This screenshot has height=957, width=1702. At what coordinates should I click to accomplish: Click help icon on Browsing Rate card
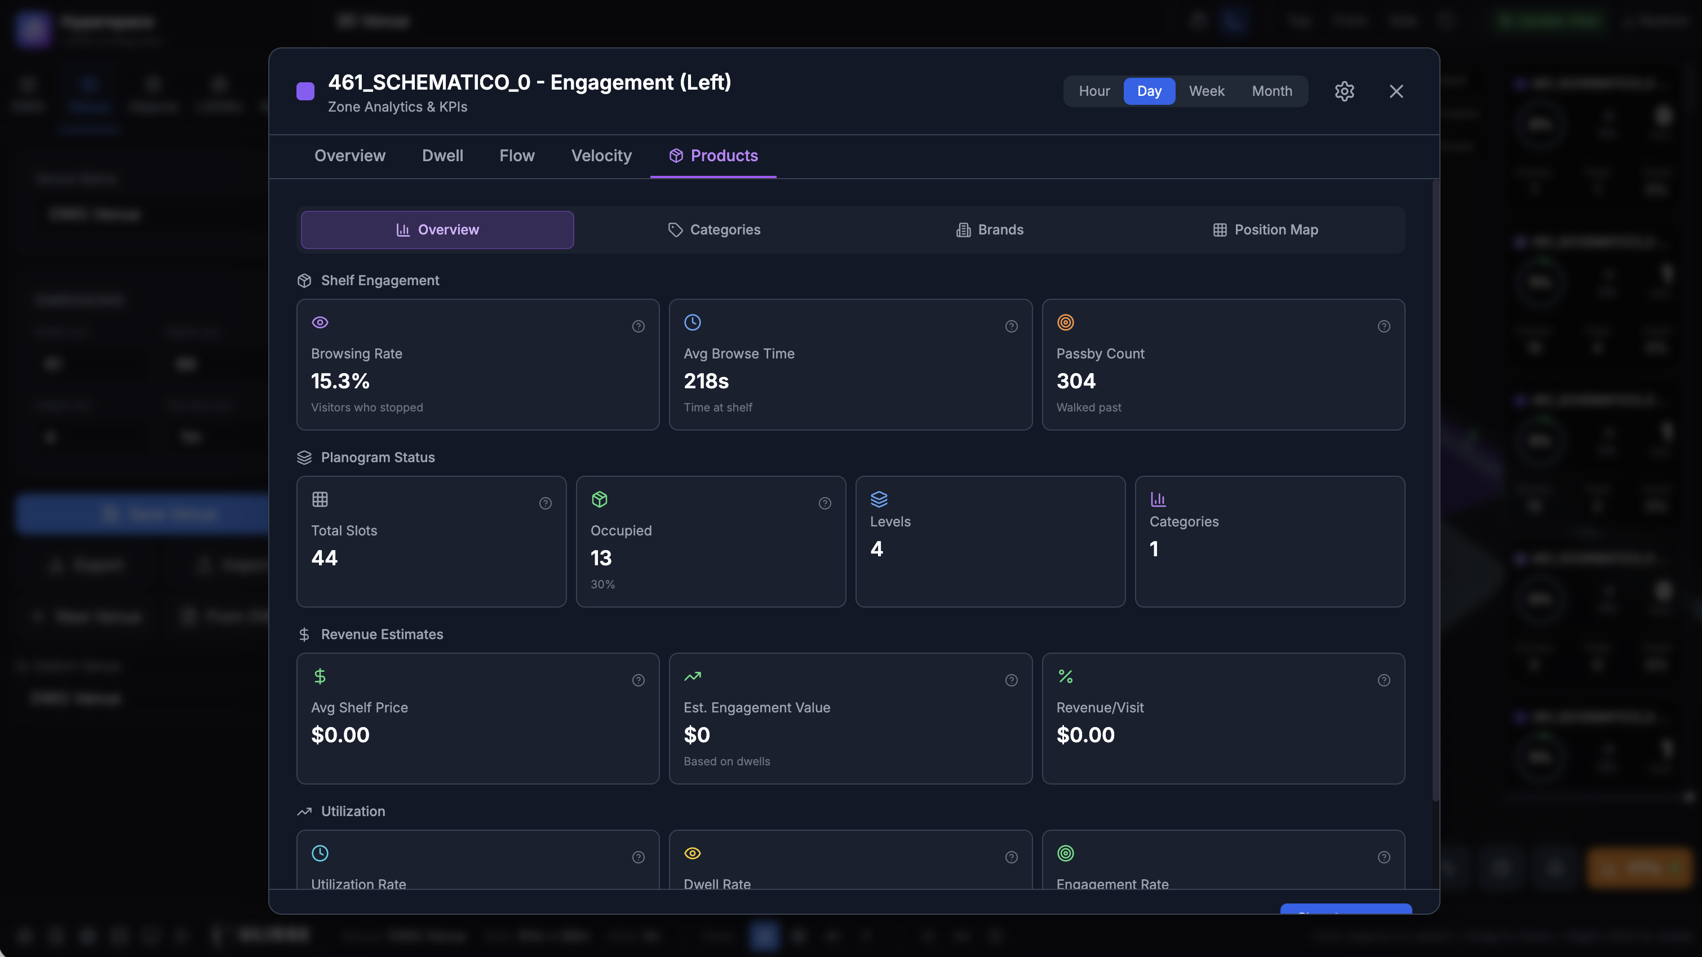click(638, 326)
